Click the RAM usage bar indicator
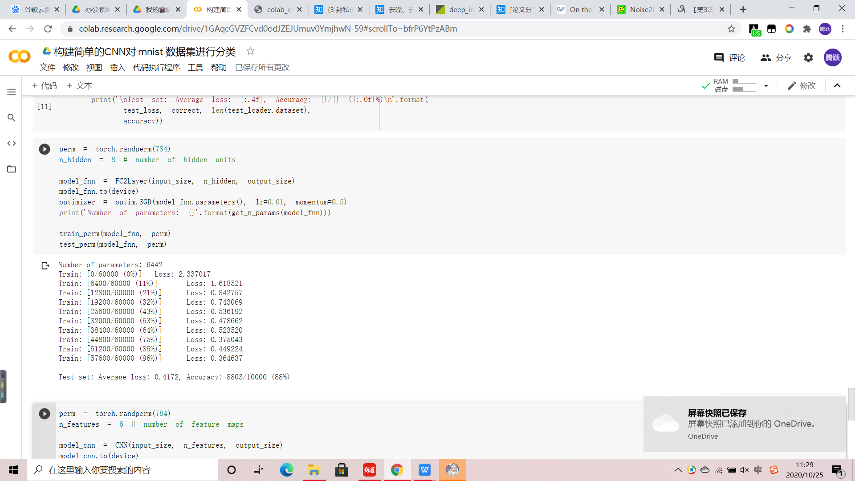 [x=744, y=82]
